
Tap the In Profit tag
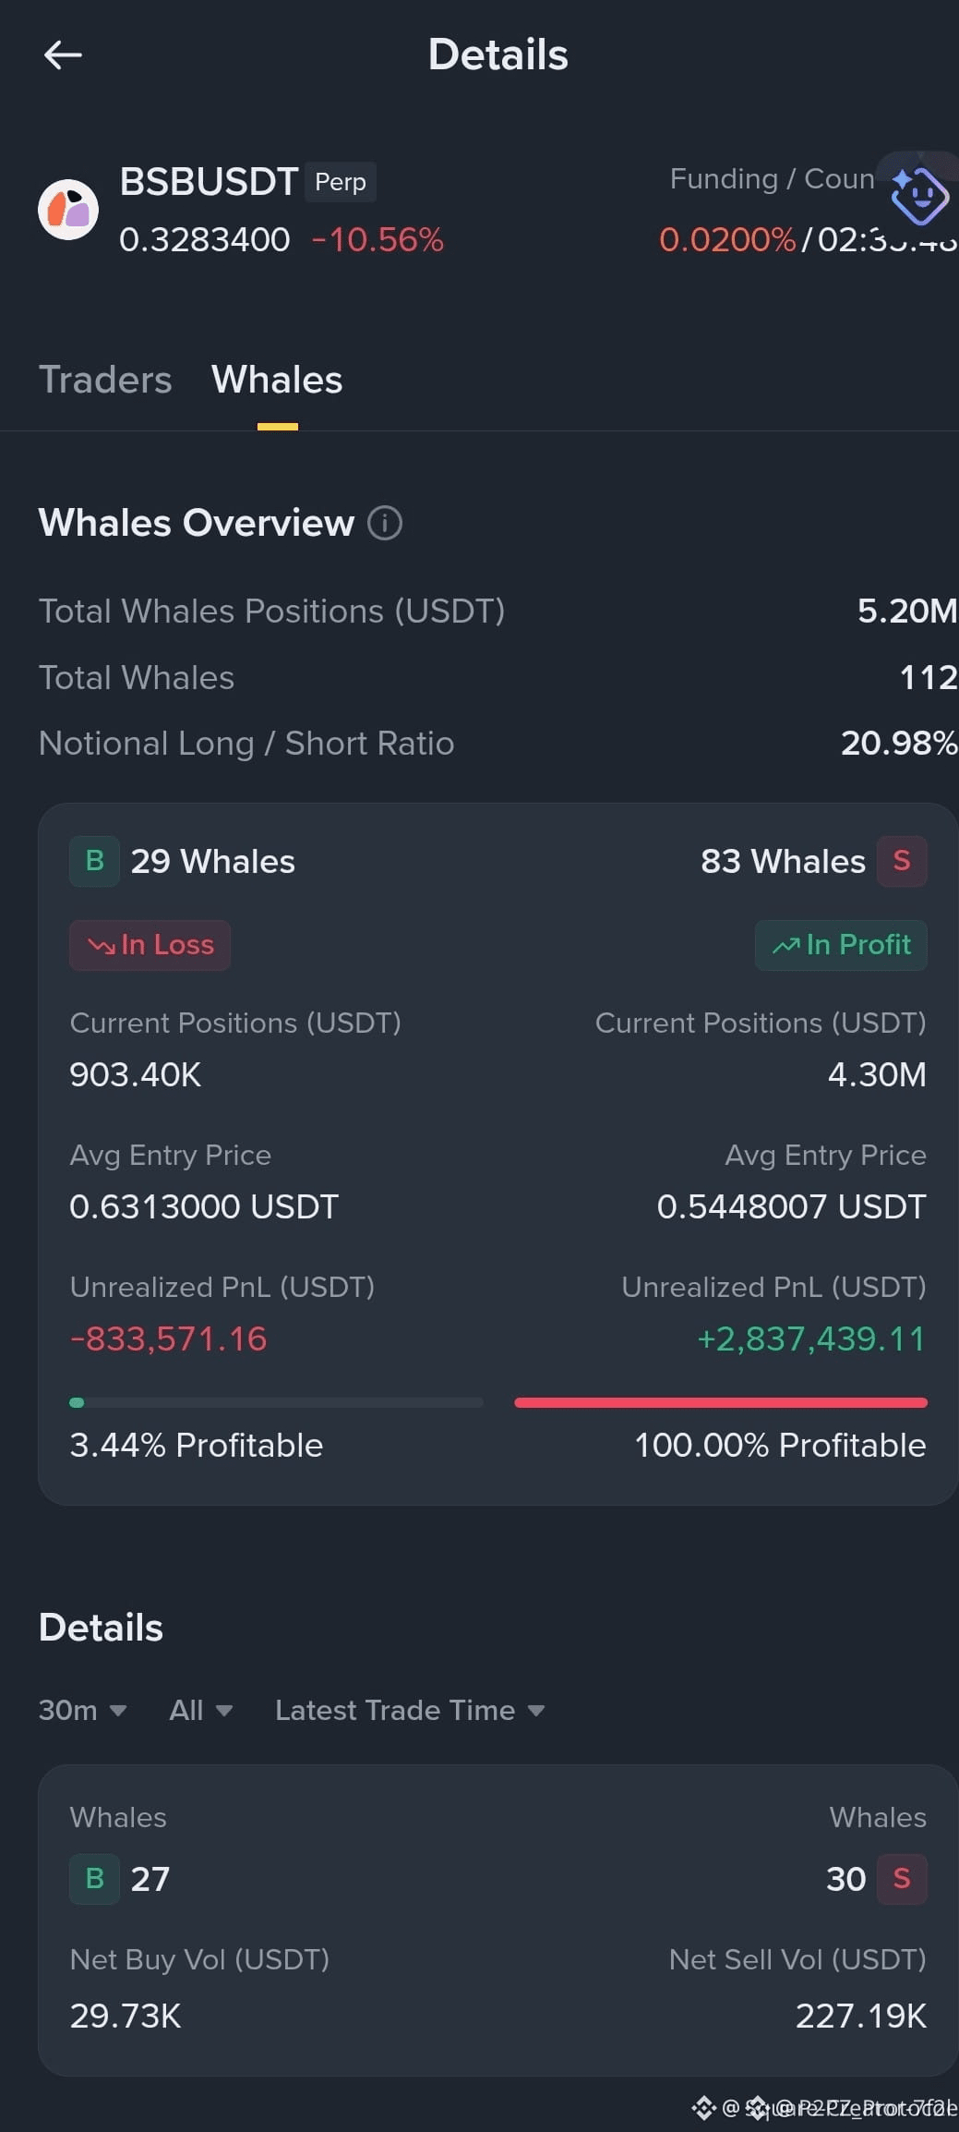(841, 945)
